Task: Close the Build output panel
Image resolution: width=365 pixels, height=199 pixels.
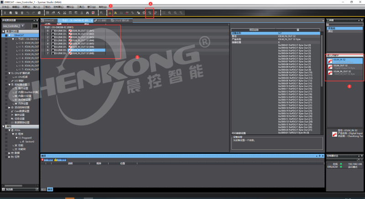Action: 323,156
